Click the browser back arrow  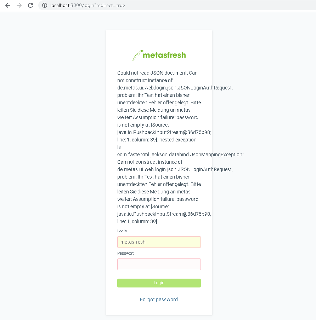[x=7, y=5]
